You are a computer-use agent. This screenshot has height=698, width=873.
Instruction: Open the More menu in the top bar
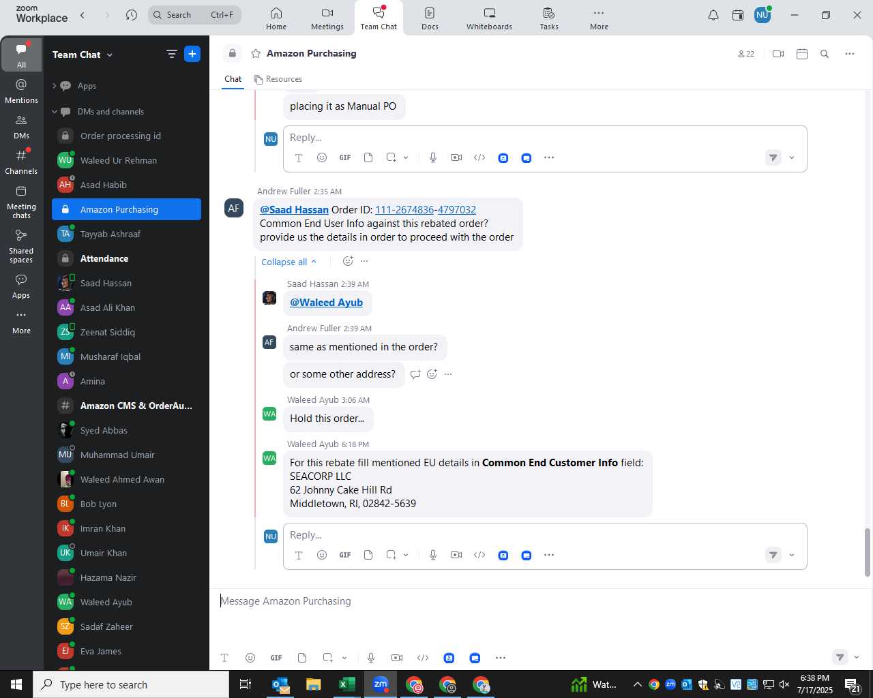click(599, 18)
